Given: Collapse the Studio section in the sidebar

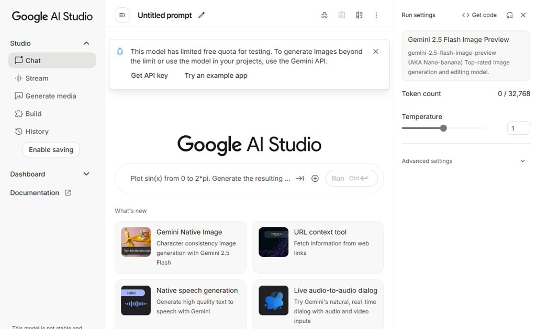Looking at the screenshot, I should 86,43.
